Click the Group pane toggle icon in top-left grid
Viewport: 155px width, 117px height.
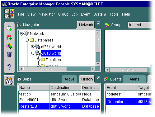pyautogui.click(x=12, y=11)
